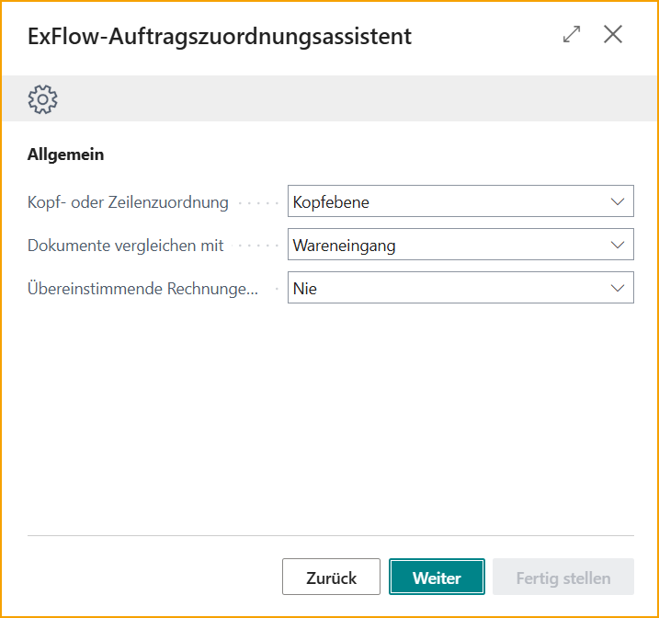Click the Fertig stellen button
Screen dimensions: 659x618
[562, 578]
